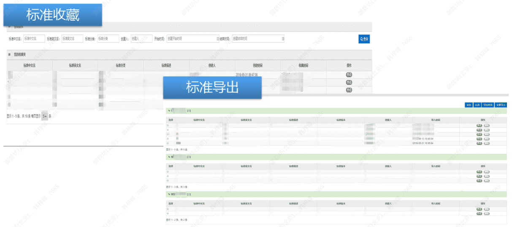
Task: Check first row checkbox in first export group
Action: click(x=168, y=125)
